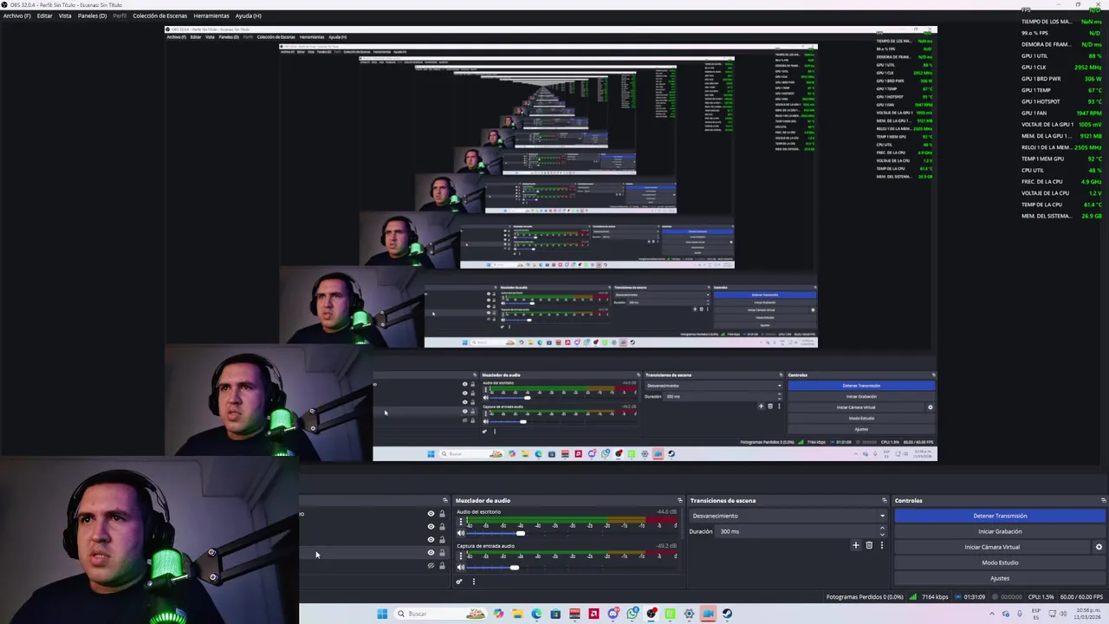The image size is (1109, 624).
Task: Open the Herramientas menu
Action: click(211, 16)
